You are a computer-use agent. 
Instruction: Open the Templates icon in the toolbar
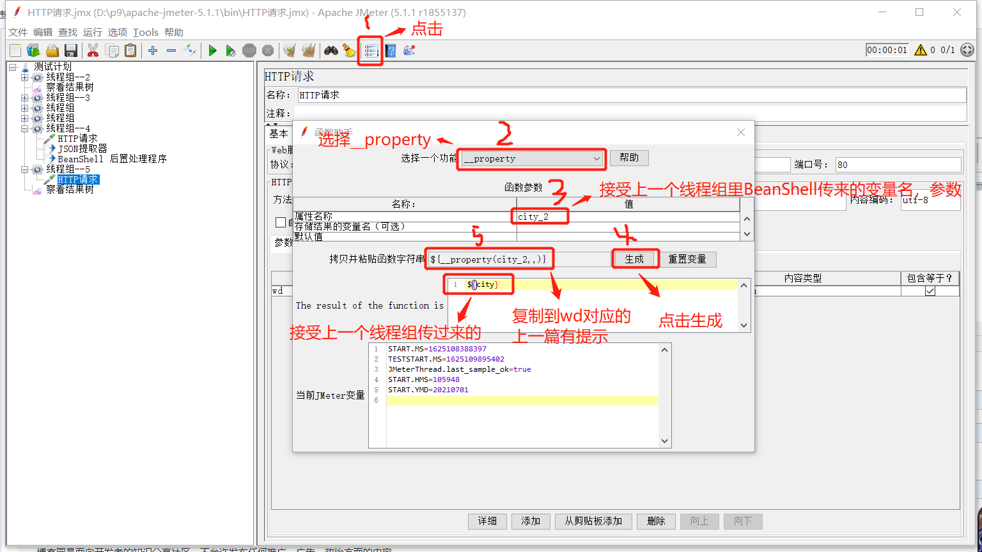33,50
